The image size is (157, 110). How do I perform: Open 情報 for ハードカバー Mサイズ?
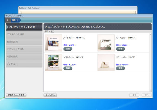point(120,49)
